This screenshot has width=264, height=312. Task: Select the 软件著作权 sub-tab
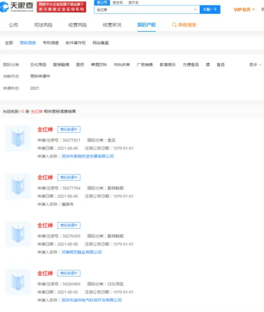pos(76,43)
